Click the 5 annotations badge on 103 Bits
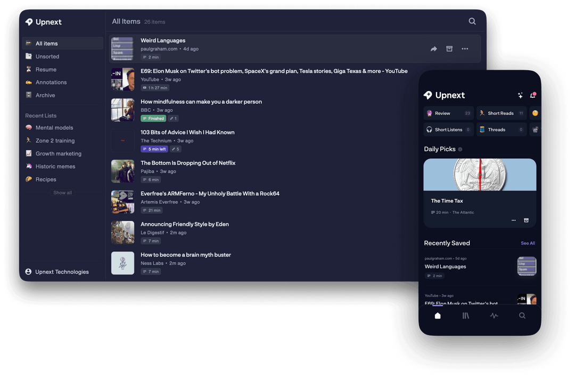This screenshot has height=379, width=575. [x=175, y=149]
